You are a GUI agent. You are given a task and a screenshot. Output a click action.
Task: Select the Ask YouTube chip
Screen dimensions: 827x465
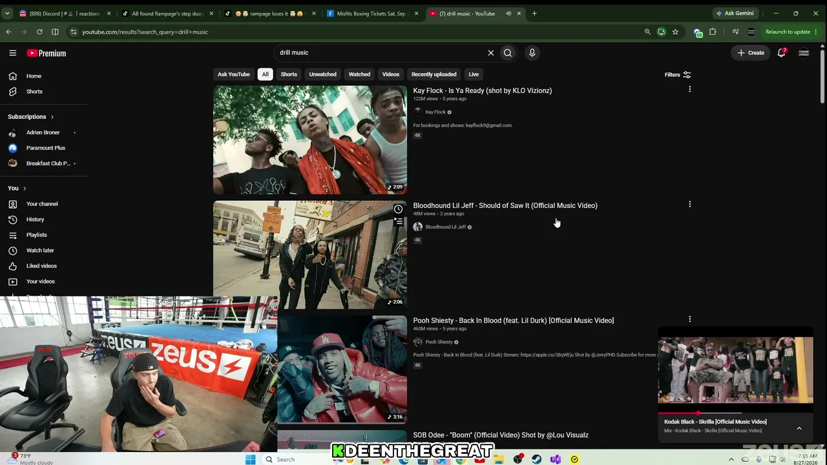(234, 74)
